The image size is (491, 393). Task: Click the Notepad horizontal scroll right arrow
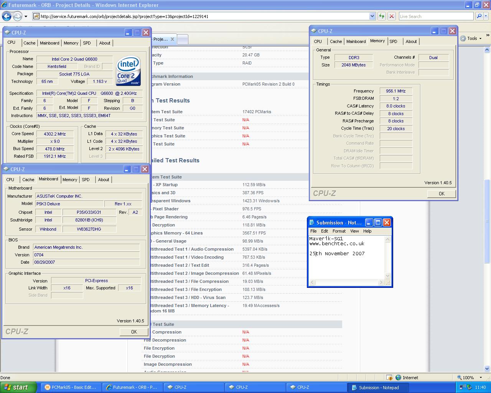381,282
